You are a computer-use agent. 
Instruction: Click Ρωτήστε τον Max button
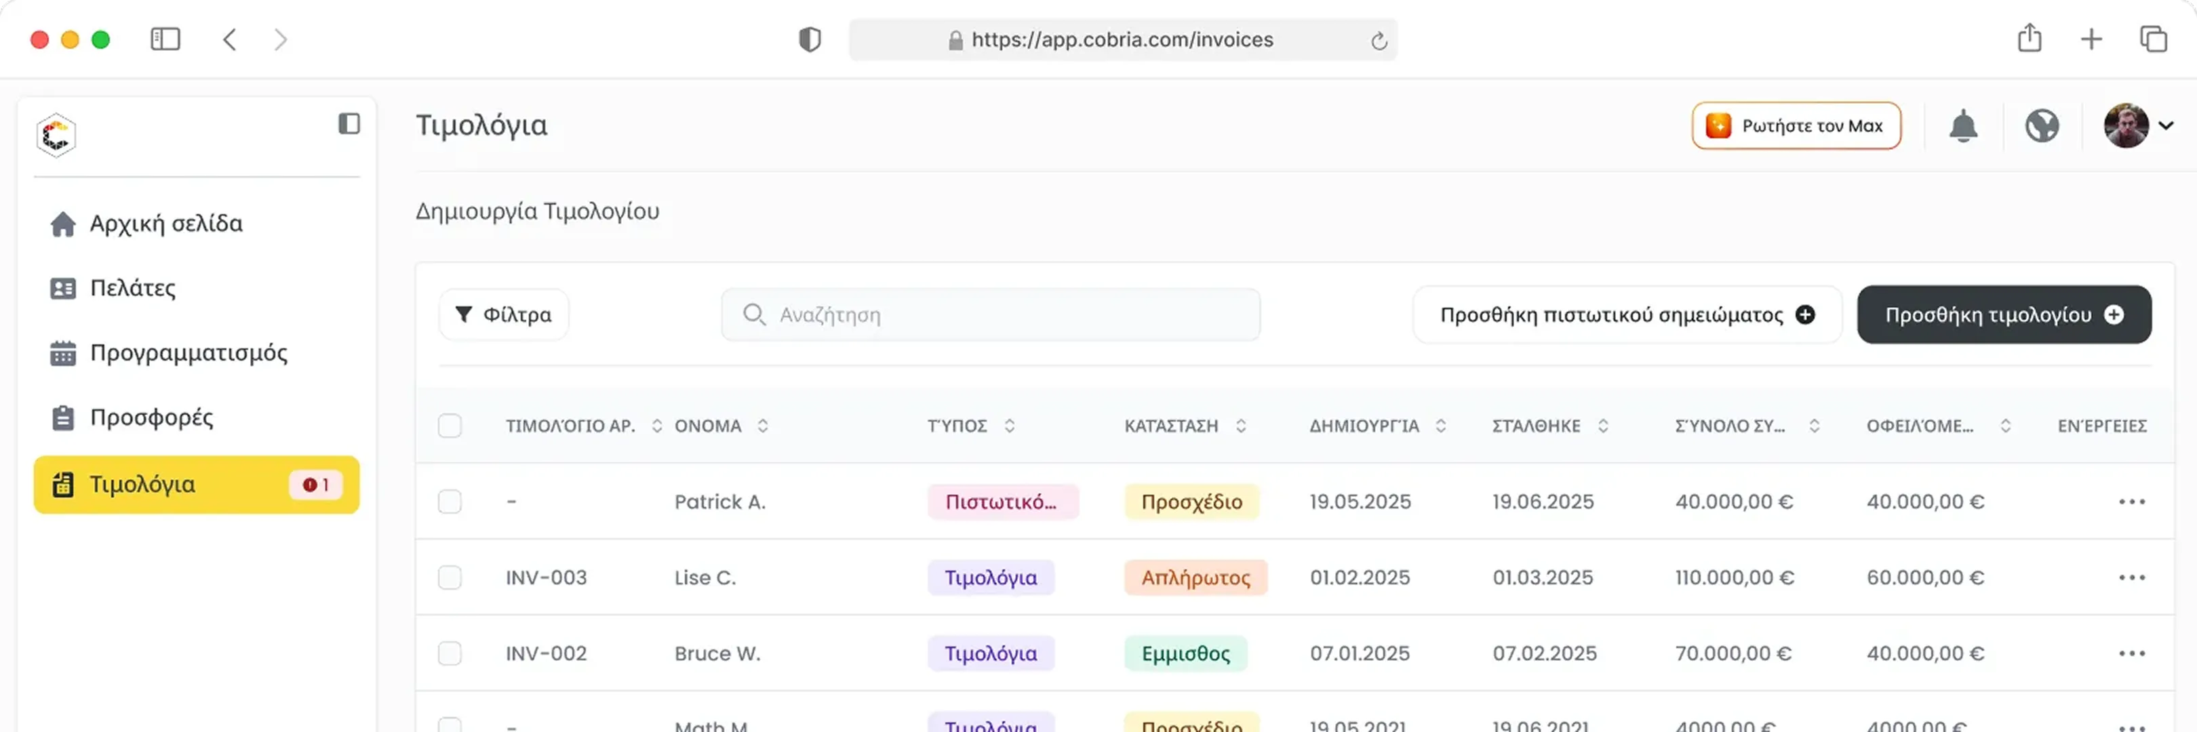(x=1796, y=126)
